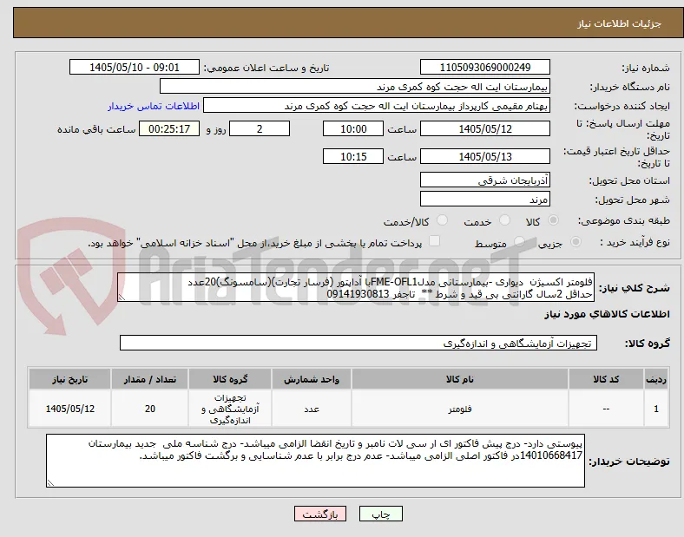Click the need number field 1105093069000249
The height and width of the screenshot is (537, 684).
484,67
